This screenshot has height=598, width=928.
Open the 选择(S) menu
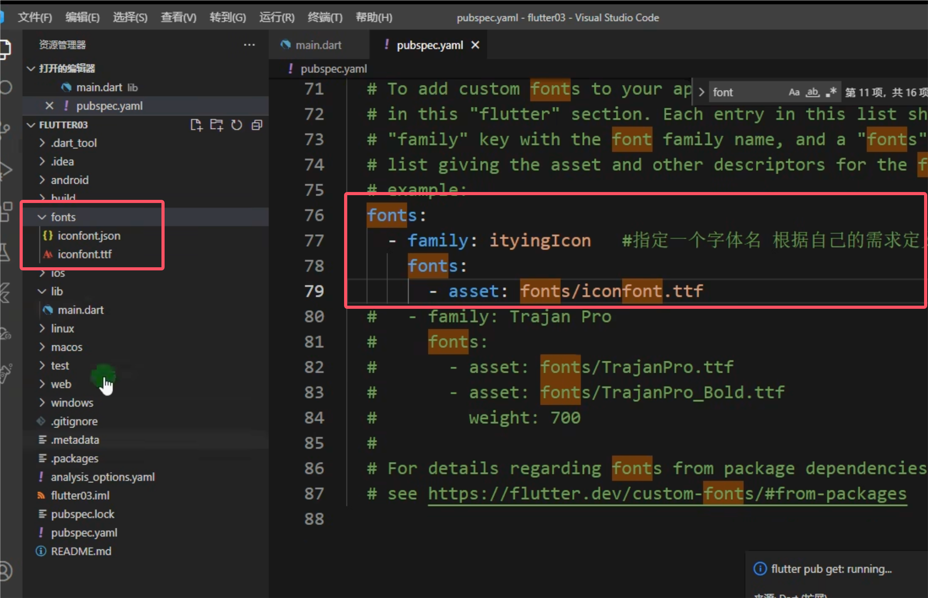point(130,18)
